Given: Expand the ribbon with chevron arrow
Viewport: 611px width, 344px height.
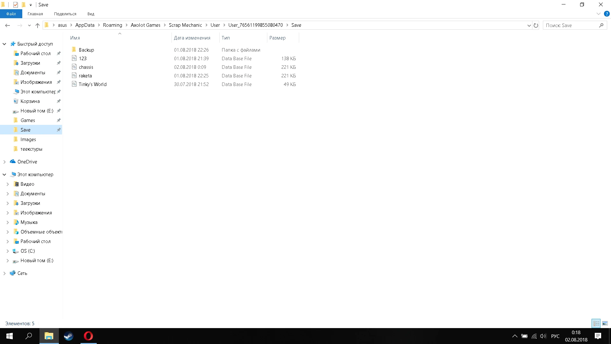Looking at the screenshot, I should point(598,14).
